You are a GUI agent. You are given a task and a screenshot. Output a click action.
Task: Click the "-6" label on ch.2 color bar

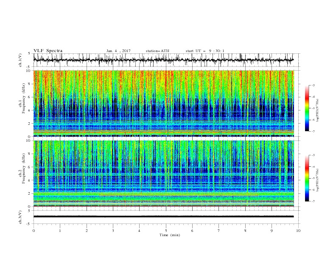pos(313,190)
